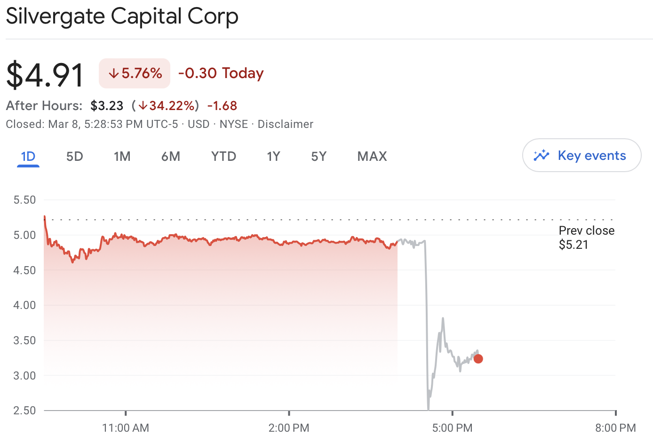Viewport: 653px width, 443px height.
Task: Open the Disclaimer link
Action: [285, 124]
